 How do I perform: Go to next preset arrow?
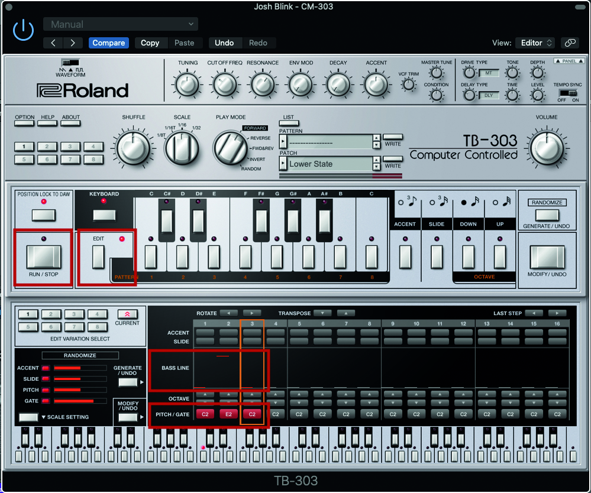tap(73, 43)
